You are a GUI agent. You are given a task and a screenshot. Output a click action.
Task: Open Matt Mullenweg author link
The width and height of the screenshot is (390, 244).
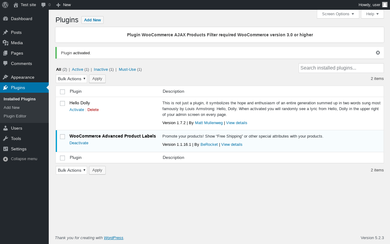[x=209, y=123]
